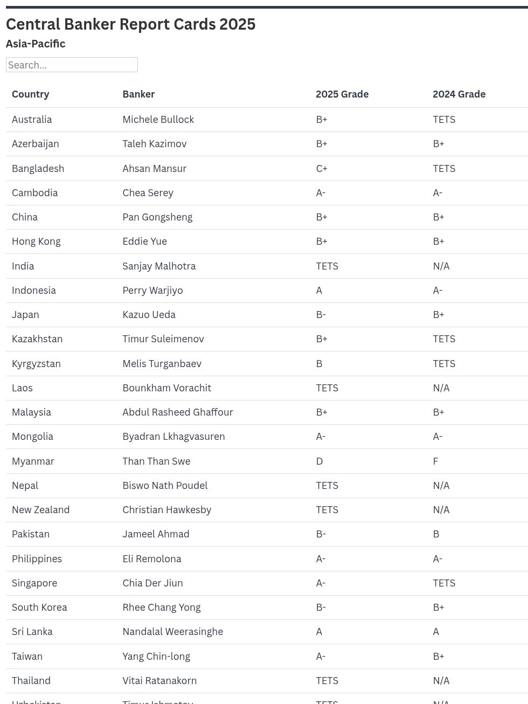Viewport: 528px width, 704px height.
Task: Click banker name Abdul Rasheed Ghaffour
Action: click(178, 412)
